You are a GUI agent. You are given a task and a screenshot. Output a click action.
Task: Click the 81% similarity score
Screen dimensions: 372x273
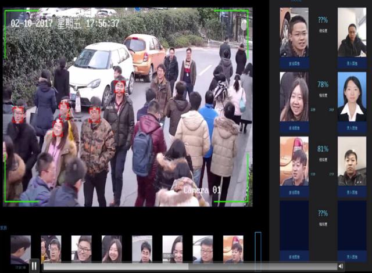click(323, 149)
